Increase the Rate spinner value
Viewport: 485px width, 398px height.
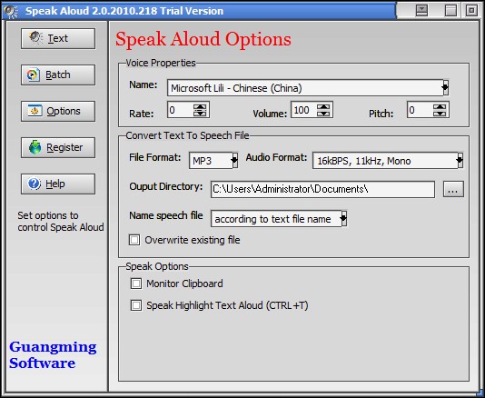pos(200,107)
